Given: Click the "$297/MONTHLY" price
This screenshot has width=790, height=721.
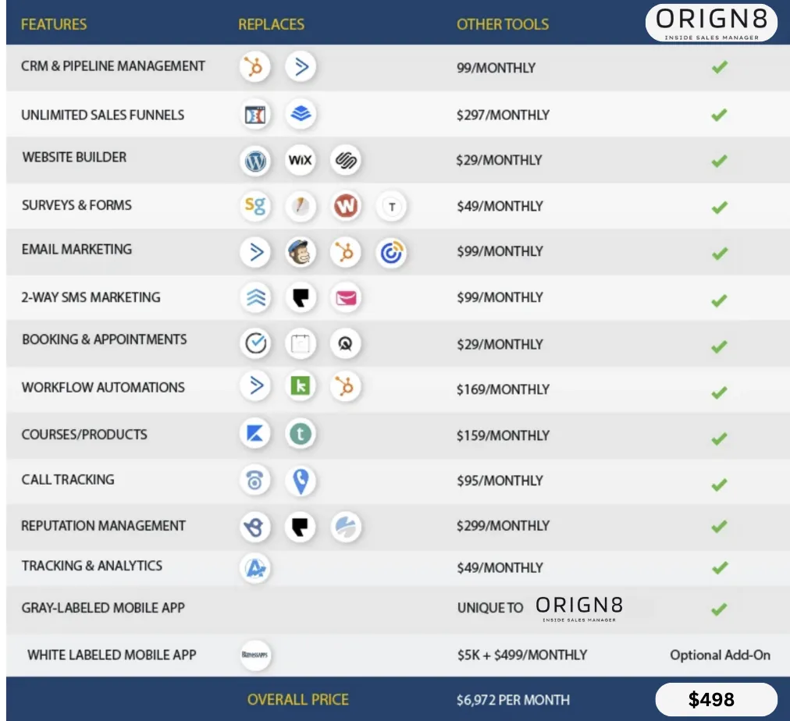Looking at the screenshot, I should pyautogui.click(x=503, y=115).
